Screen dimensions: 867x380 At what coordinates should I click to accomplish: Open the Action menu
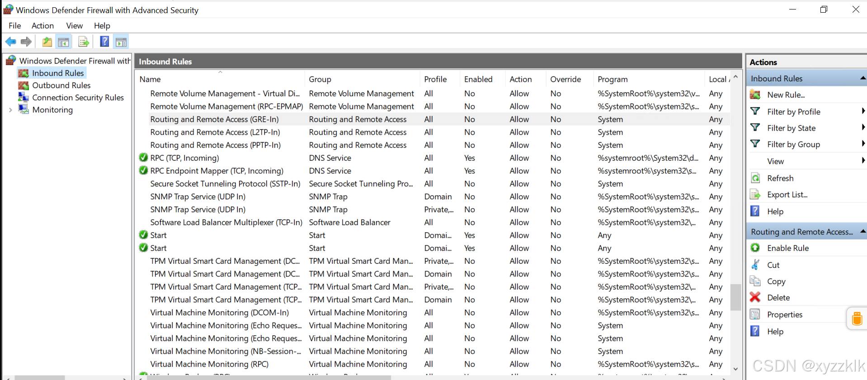pyautogui.click(x=42, y=26)
